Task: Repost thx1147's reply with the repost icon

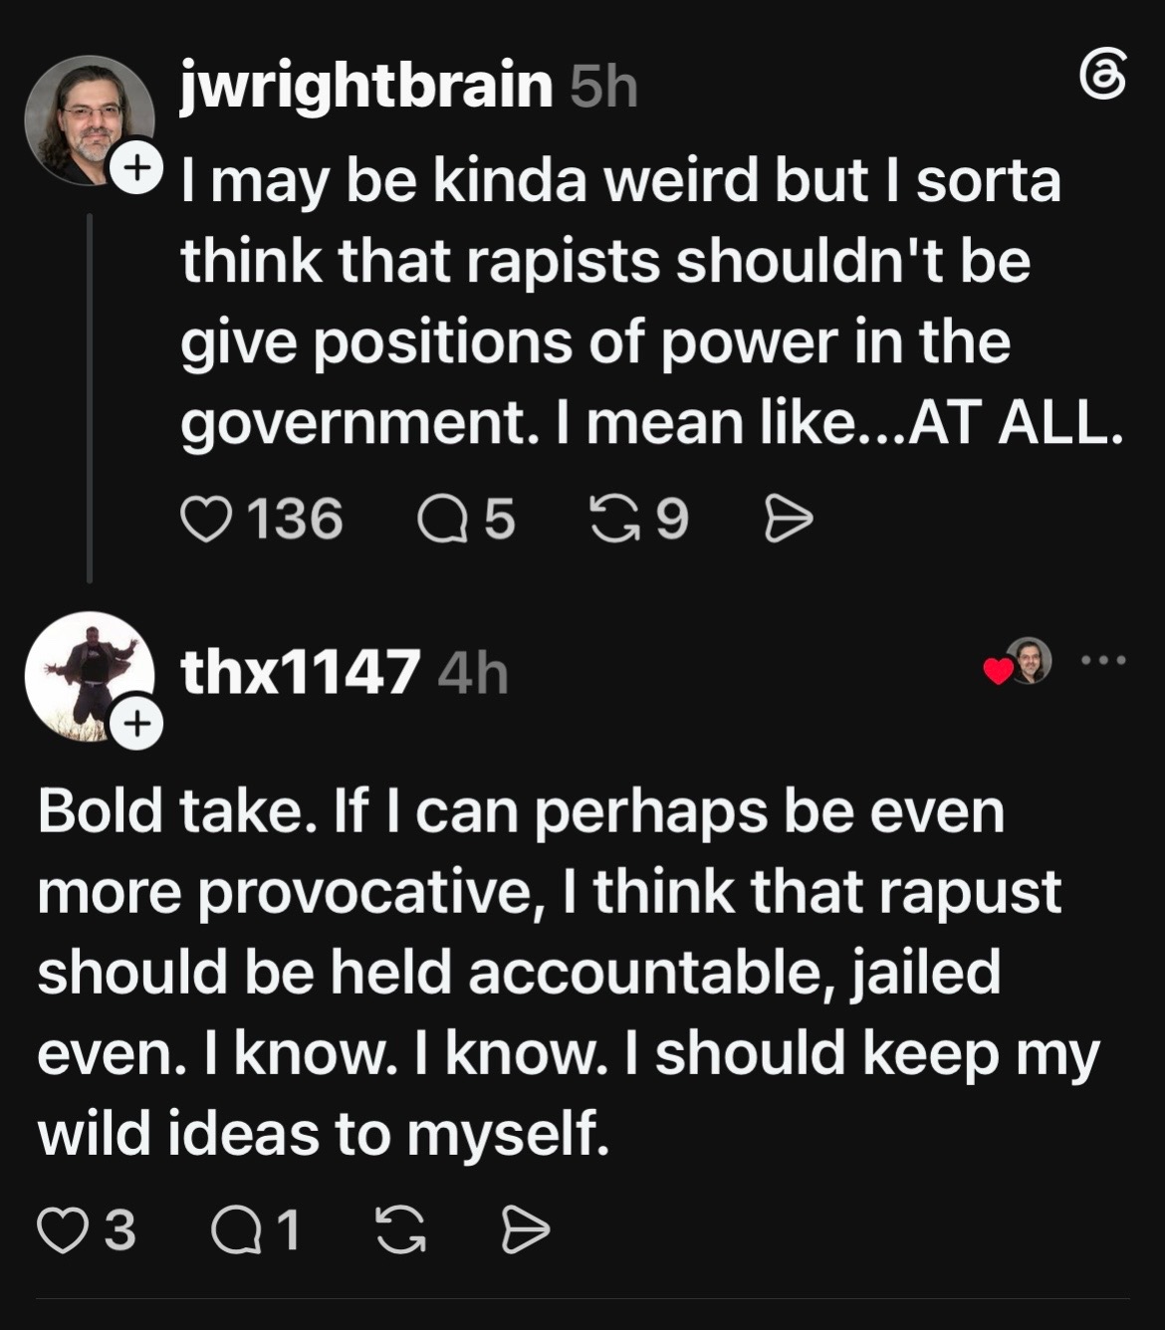Action: [400, 1230]
